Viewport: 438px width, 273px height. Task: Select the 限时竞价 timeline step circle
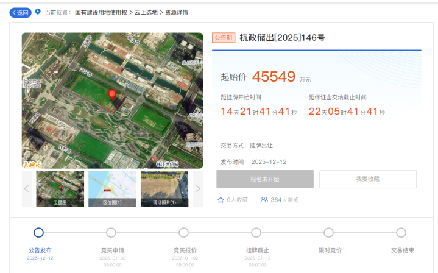click(328, 232)
